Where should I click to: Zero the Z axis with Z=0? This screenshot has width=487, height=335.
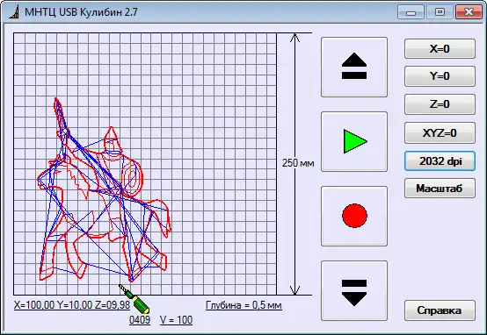(440, 104)
